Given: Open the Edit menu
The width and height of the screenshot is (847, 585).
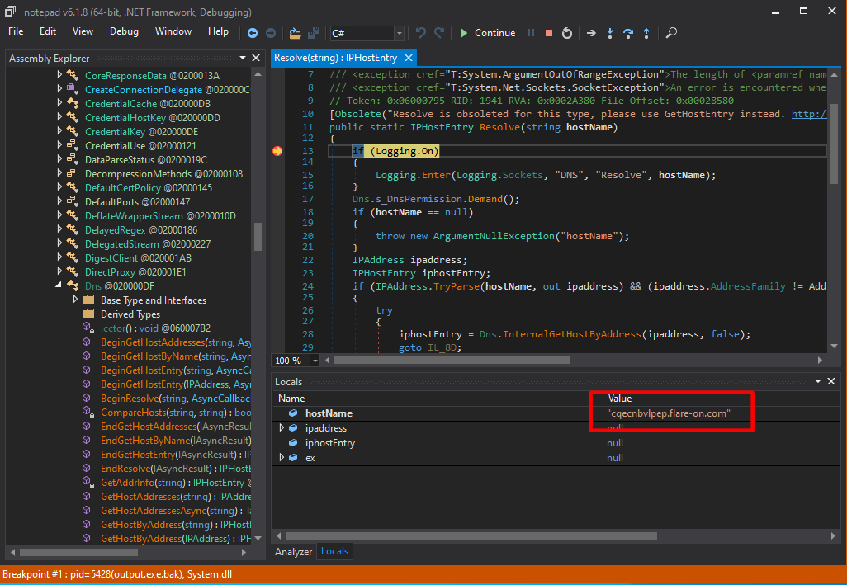Looking at the screenshot, I should (x=48, y=31).
